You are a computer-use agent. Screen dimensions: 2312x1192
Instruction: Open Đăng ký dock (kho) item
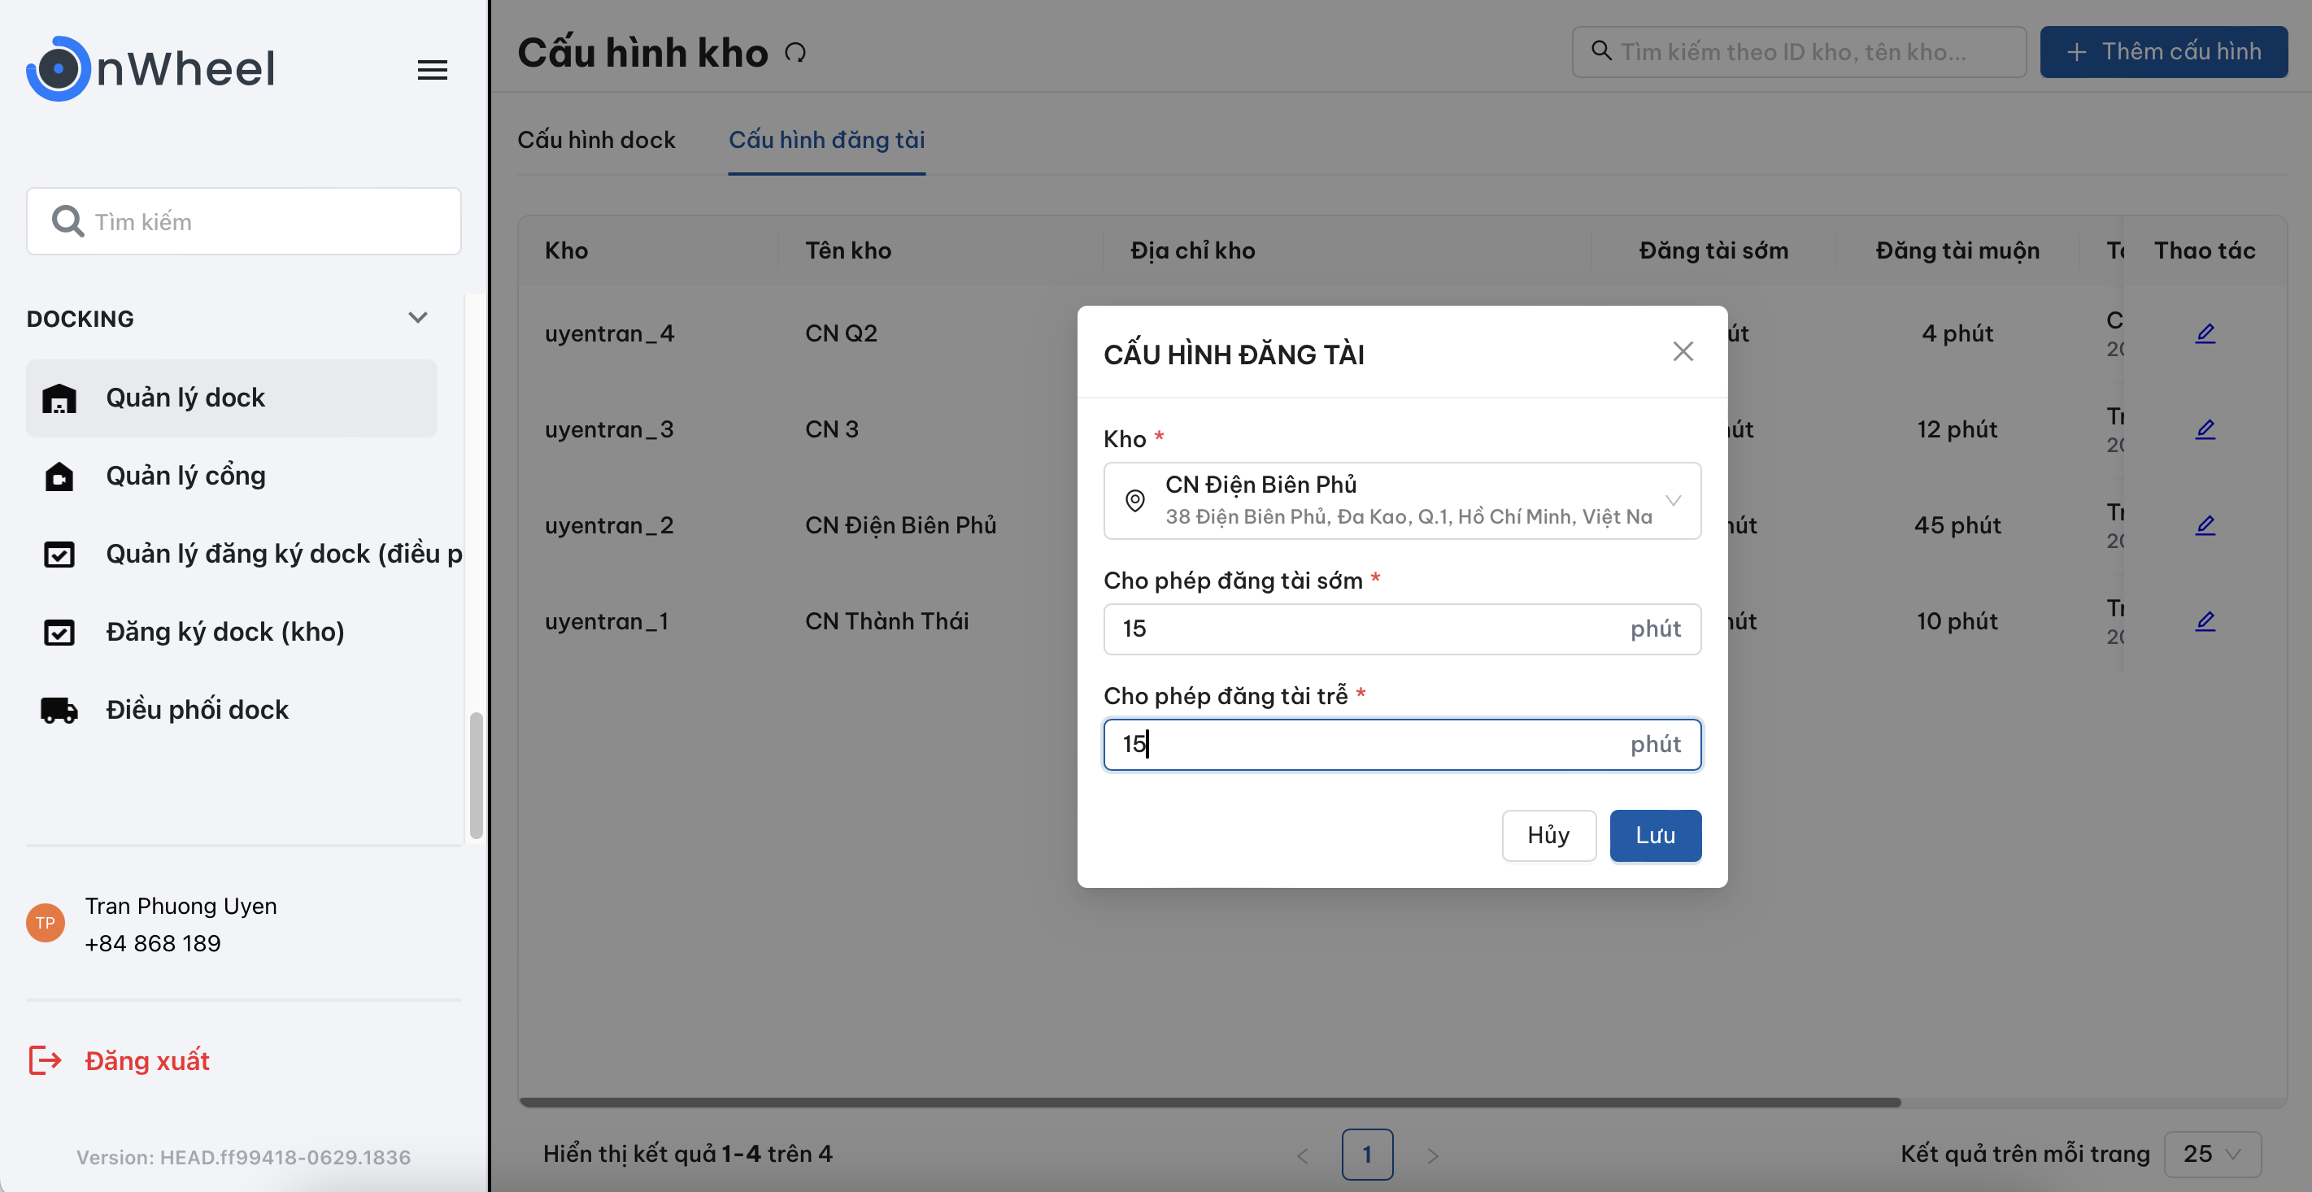point(232,632)
